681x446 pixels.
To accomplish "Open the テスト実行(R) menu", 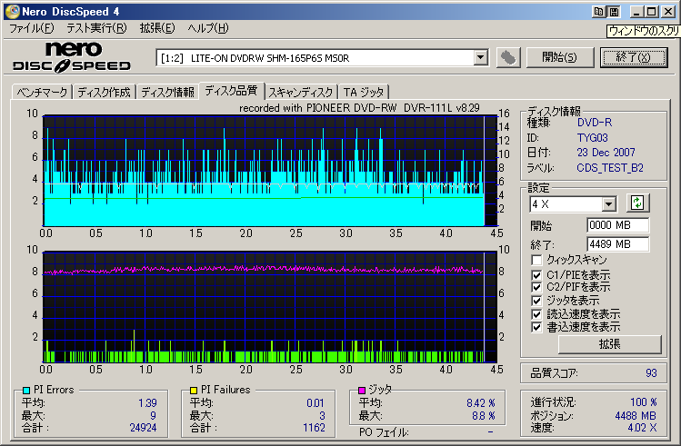I will coord(96,29).
